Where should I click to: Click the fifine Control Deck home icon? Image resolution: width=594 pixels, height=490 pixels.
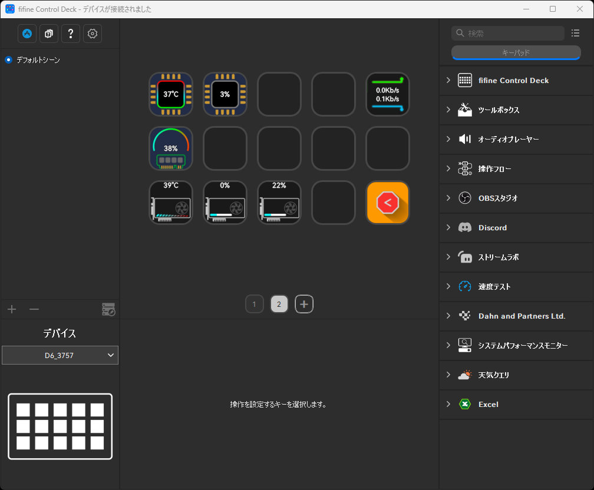pos(27,34)
